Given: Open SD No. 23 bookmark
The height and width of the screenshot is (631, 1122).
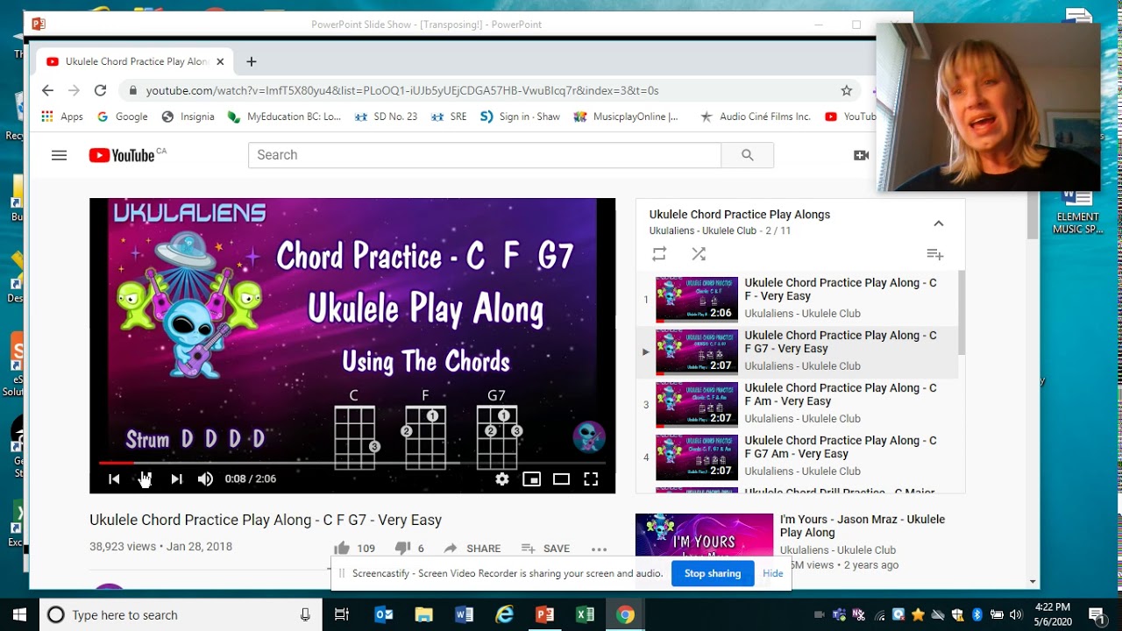Looking at the screenshot, I should click(386, 117).
